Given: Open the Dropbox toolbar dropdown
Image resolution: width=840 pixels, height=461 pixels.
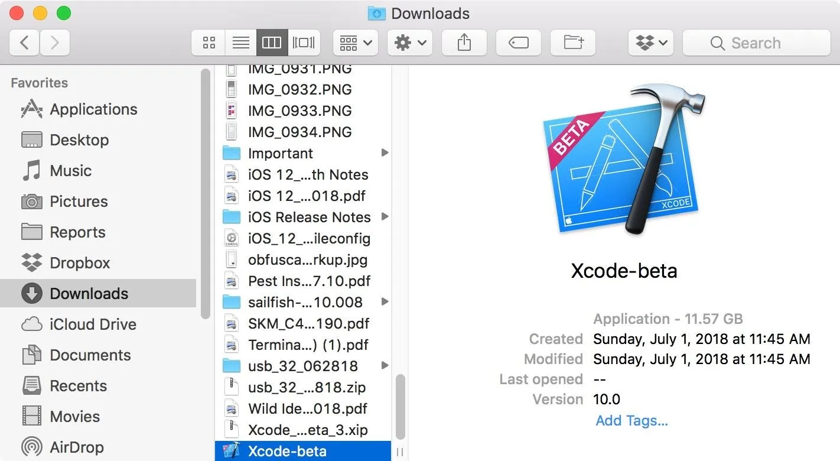Looking at the screenshot, I should coord(651,43).
